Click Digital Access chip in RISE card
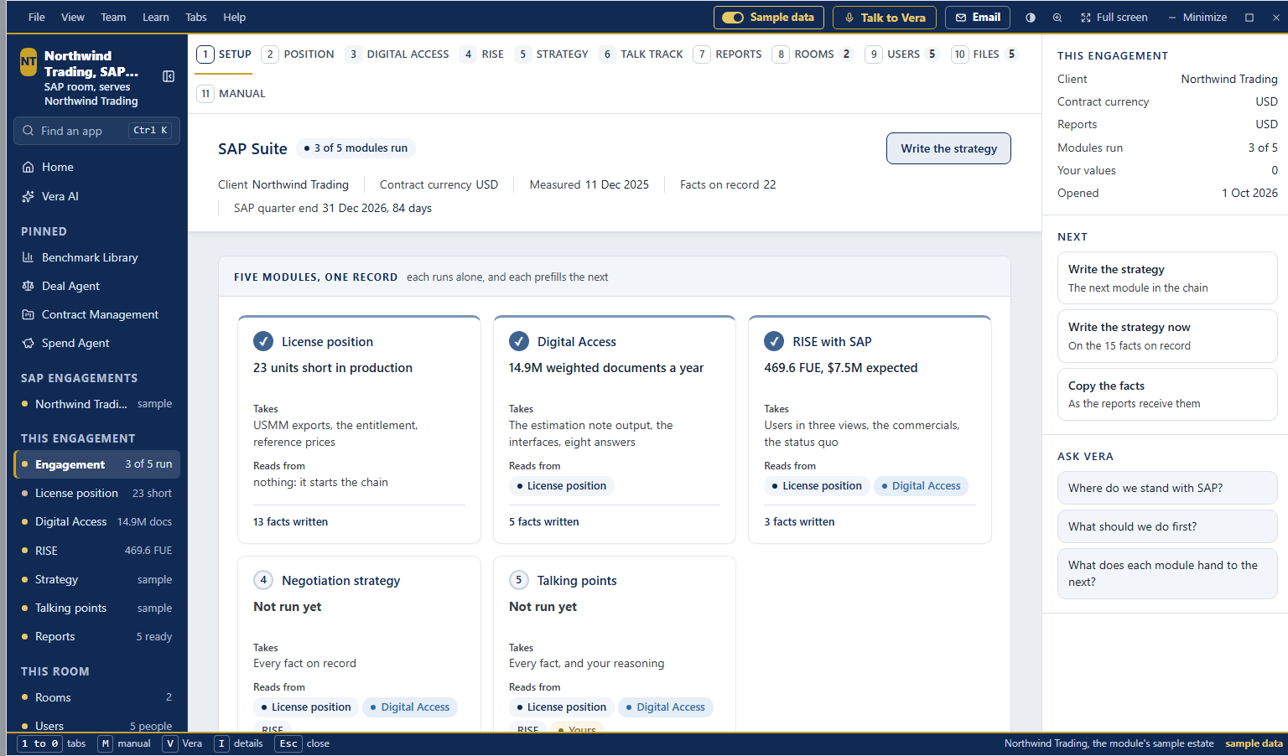The height and width of the screenshot is (756, 1288). click(921, 486)
